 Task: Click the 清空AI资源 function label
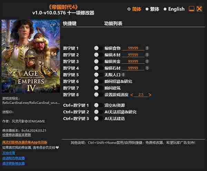[x=115, y=105]
